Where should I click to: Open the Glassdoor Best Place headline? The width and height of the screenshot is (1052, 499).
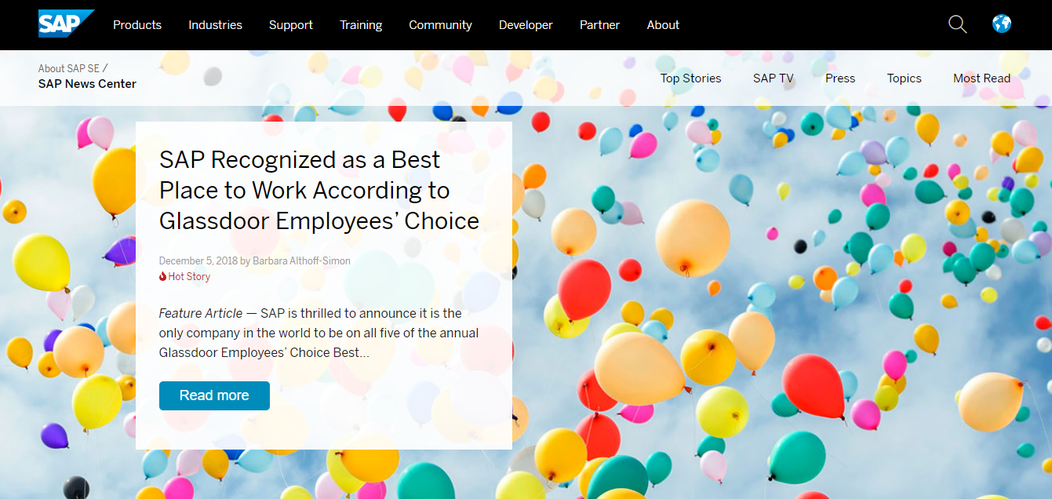tap(319, 191)
